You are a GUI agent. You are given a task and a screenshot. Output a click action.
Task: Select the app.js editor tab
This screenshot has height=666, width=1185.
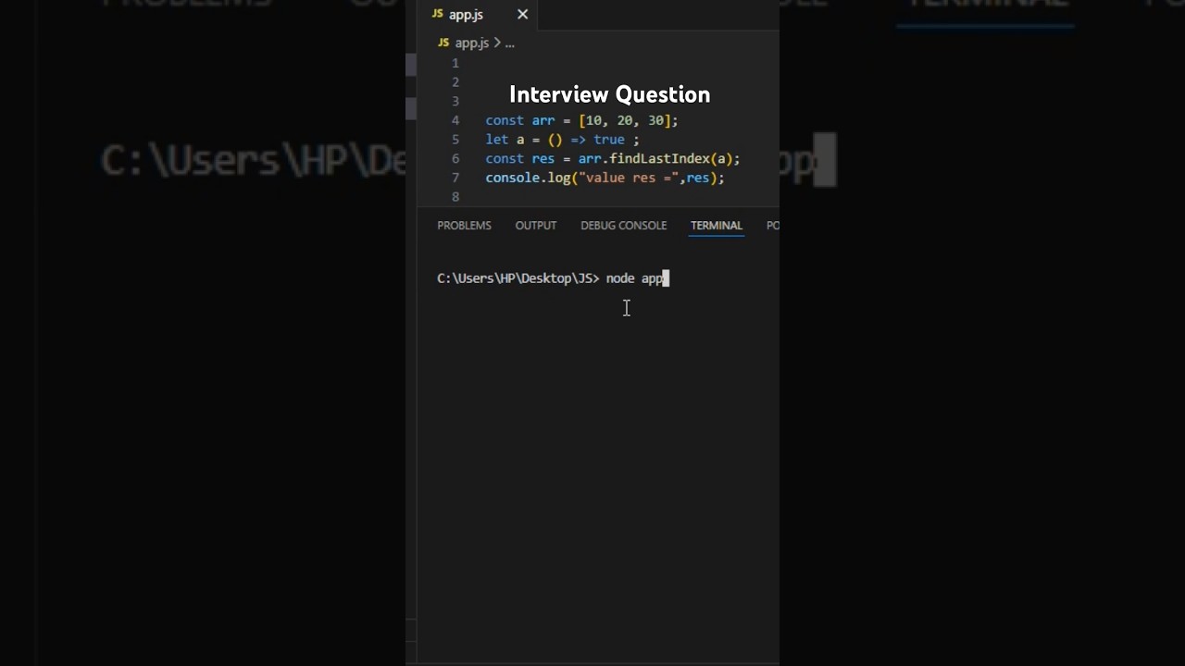[x=479, y=15]
